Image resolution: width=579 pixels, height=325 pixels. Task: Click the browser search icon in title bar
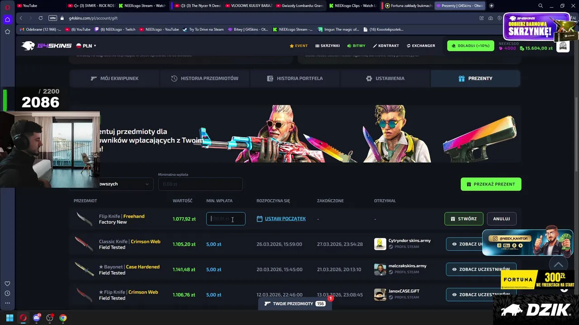tap(541, 6)
